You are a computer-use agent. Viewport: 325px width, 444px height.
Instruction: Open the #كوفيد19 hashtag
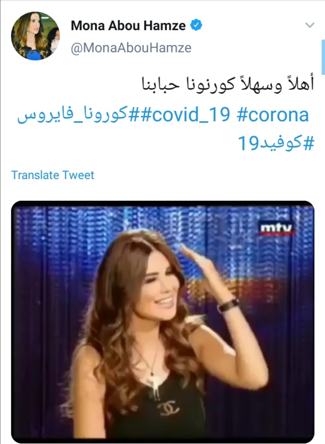pos(276,143)
